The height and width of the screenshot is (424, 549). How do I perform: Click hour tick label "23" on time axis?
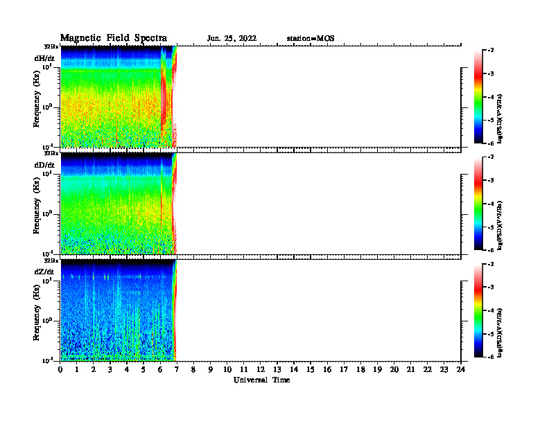[x=444, y=369]
